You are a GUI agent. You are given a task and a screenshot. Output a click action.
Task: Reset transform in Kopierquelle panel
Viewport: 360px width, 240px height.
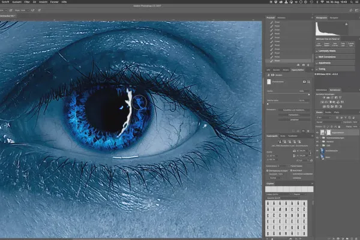[x=311, y=161]
